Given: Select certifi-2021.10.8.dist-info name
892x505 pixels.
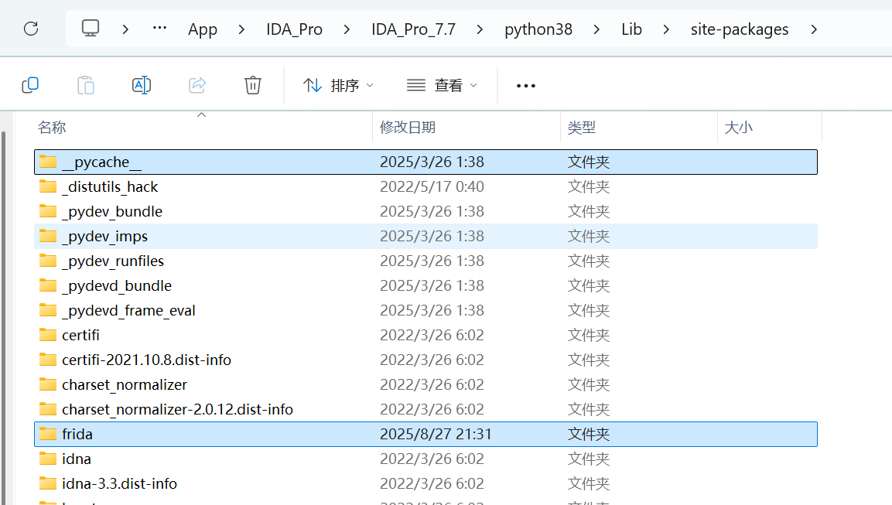Looking at the screenshot, I should [x=146, y=360].
